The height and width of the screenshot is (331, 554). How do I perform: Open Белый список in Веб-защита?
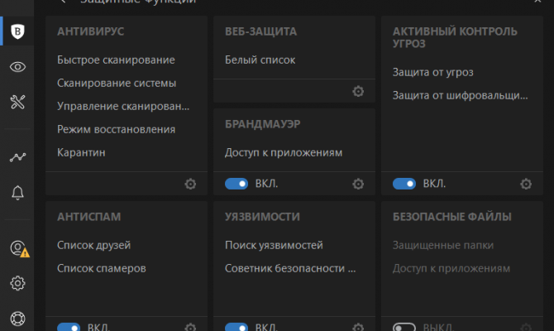tap(260, 60)
